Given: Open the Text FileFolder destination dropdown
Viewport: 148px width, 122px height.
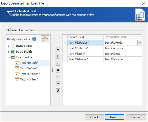Looking at the screenshot, I should [x=140, y=43].
